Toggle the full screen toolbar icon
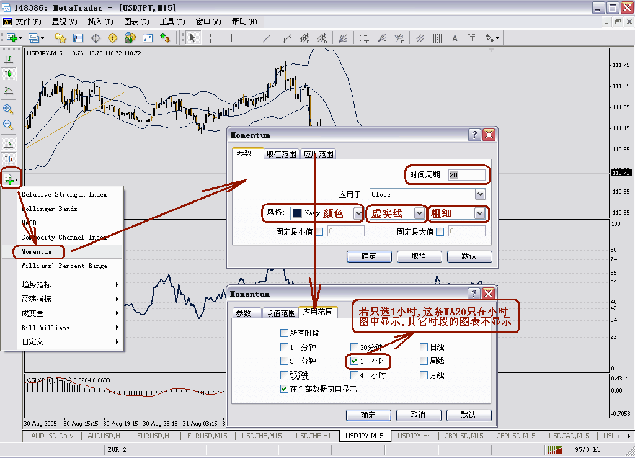Viewport: 635px width, 458px height. [148, 38]
